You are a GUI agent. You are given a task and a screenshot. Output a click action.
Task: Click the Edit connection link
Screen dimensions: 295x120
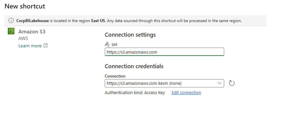click(x=186, y=93)
